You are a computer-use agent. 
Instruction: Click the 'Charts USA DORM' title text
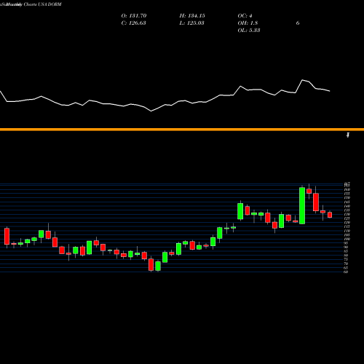[42, 4]
